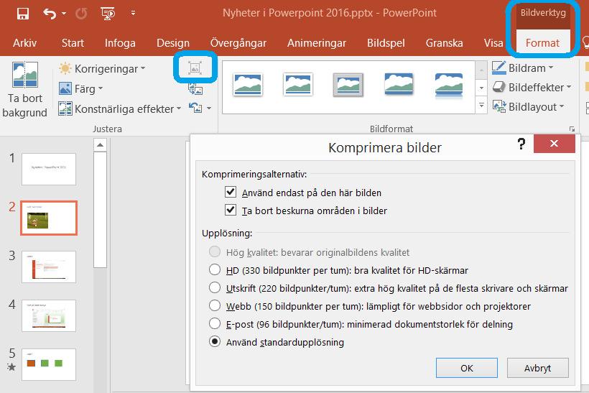Switch to the Design tab
This screenshot has width=589, height=393.
[x=173, y=43]
